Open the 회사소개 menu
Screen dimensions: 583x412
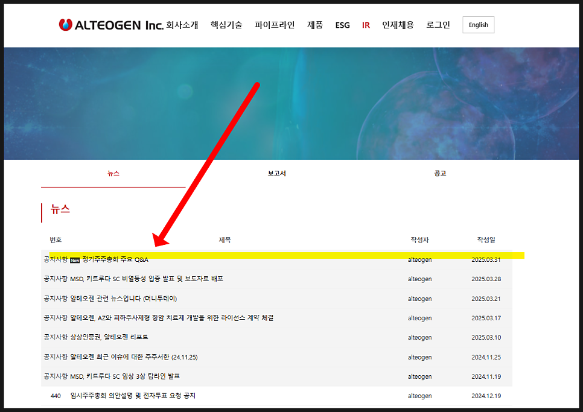pyautogui.click(x=182, y=25)
